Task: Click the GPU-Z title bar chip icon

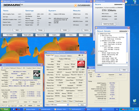Action: tap(46, 53)
